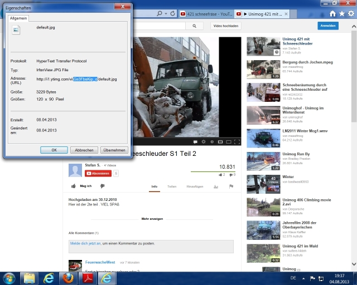Screen dimensions: 357x285
Task: Open the IE Favorites star
Action: (341, 13)
